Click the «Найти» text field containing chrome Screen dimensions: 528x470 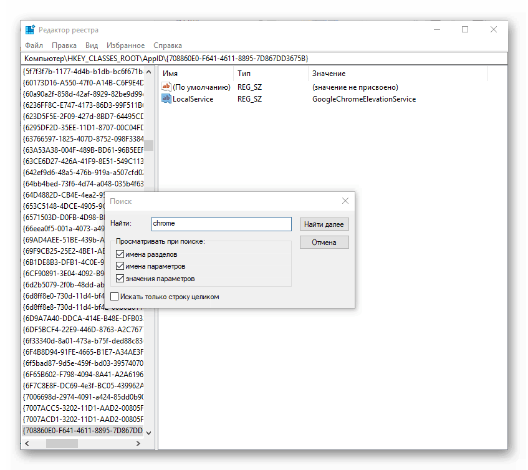tap(221, 224)
